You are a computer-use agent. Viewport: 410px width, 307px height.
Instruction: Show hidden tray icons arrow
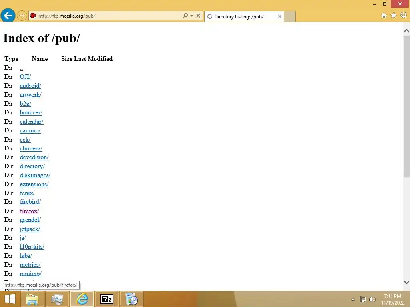point(353,299)
